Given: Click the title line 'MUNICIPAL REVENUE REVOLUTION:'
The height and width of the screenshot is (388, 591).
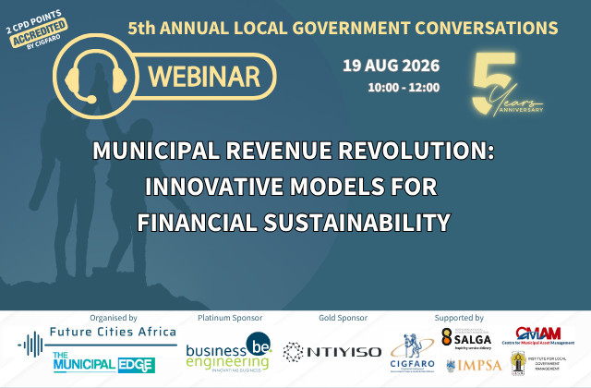Looking at the screenshot, I should pyautogui.click(x=294, y=151).
